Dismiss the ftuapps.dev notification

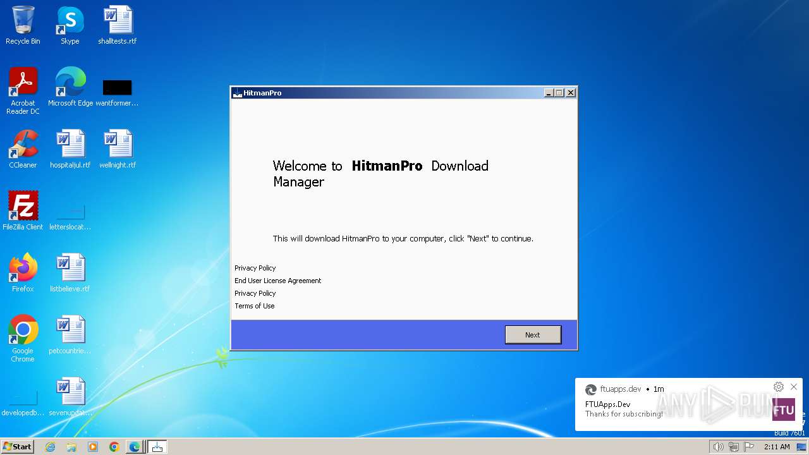pyautogui.click(x=794, y=387)
